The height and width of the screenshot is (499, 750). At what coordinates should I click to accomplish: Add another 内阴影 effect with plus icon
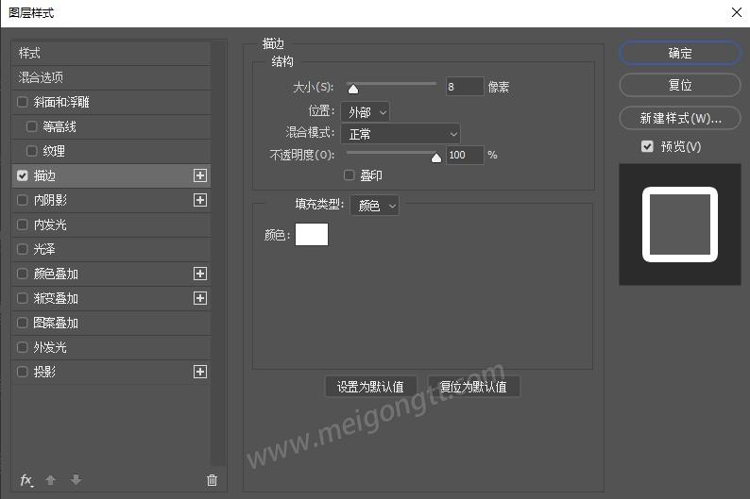pos(200,200)
